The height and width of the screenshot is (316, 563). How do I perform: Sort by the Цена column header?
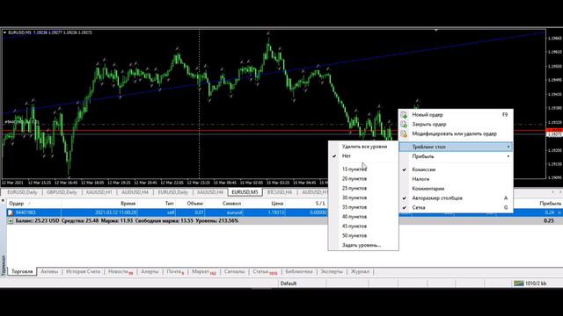tap(265, 204)
